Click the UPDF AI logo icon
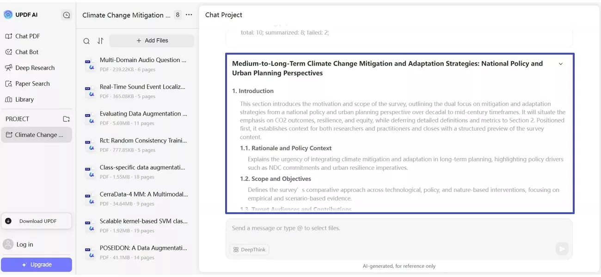 [8, 15]
